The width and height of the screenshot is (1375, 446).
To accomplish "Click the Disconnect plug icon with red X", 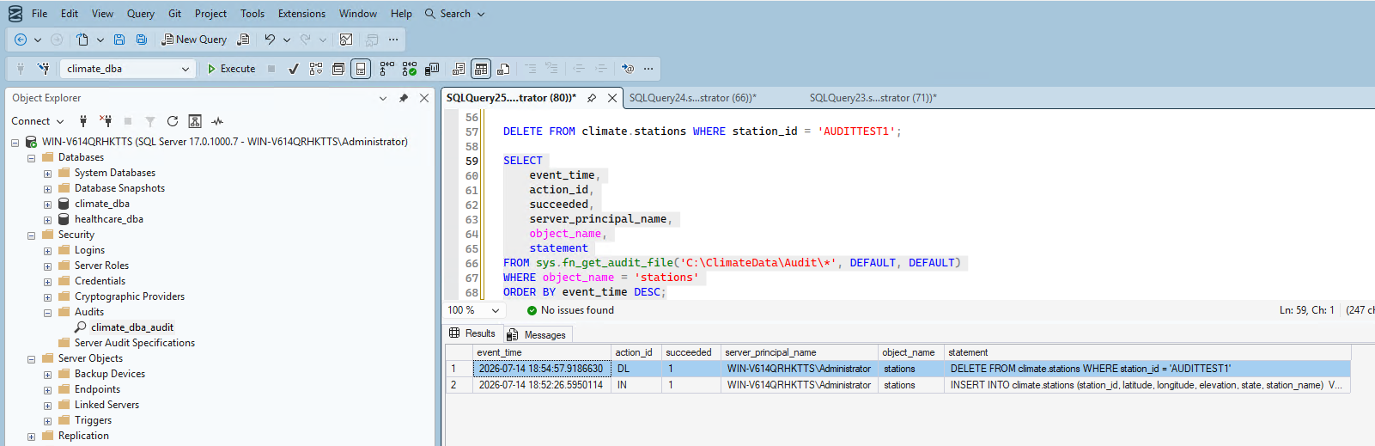I will [106, 121].
